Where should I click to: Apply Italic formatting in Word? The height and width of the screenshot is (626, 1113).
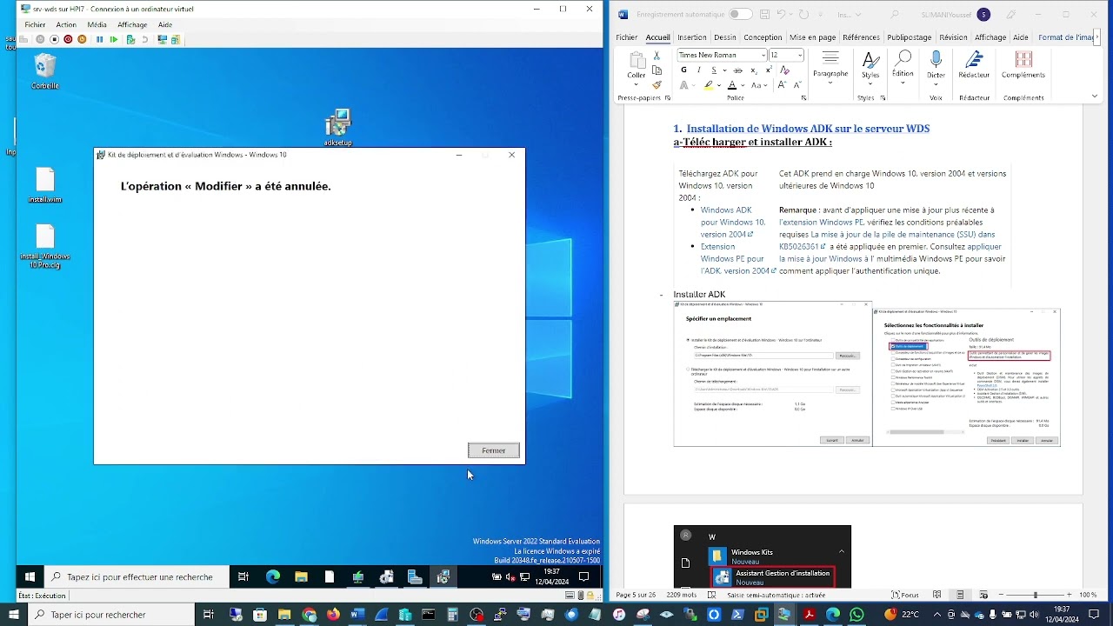(698, 70)
